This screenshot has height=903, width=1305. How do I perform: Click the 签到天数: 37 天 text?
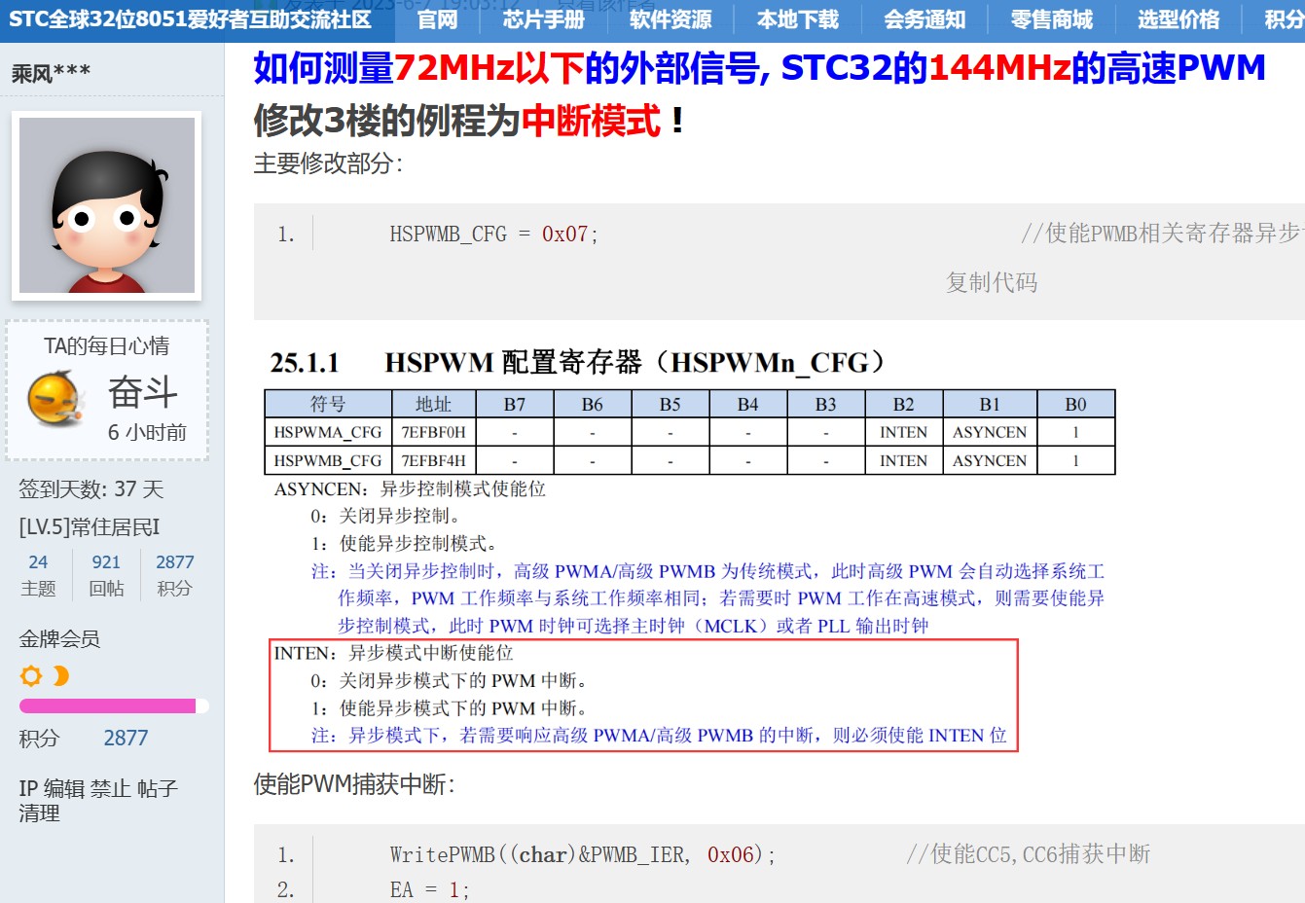[91, 489]
